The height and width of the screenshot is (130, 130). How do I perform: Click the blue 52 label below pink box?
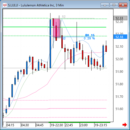(64, 38)
